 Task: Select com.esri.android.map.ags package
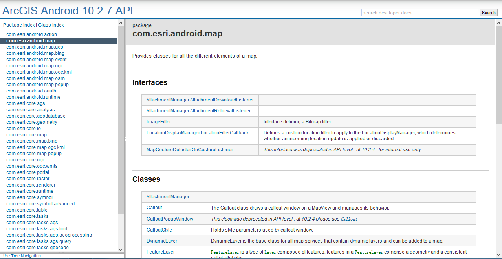(x=35, y=47)
